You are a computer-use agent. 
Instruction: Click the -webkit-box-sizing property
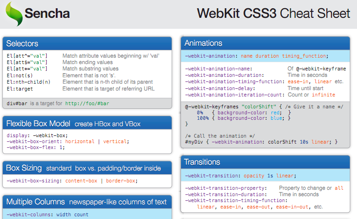[x=34, y=181]
